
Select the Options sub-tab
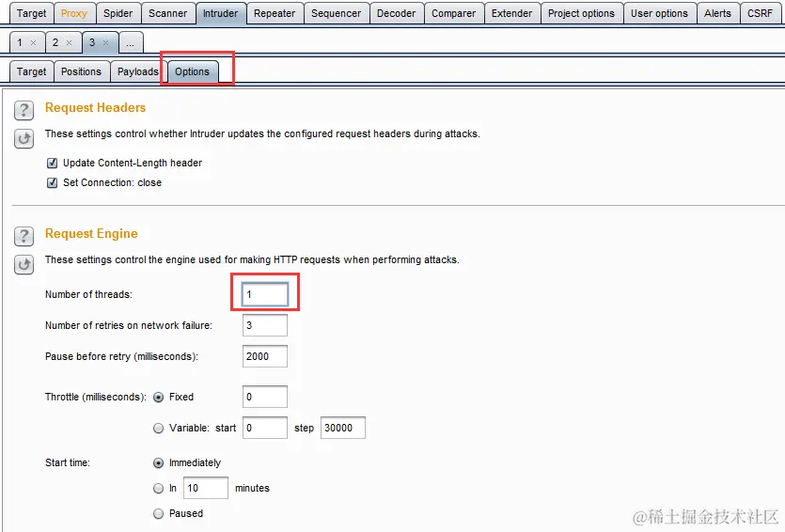tap(192, 71)
